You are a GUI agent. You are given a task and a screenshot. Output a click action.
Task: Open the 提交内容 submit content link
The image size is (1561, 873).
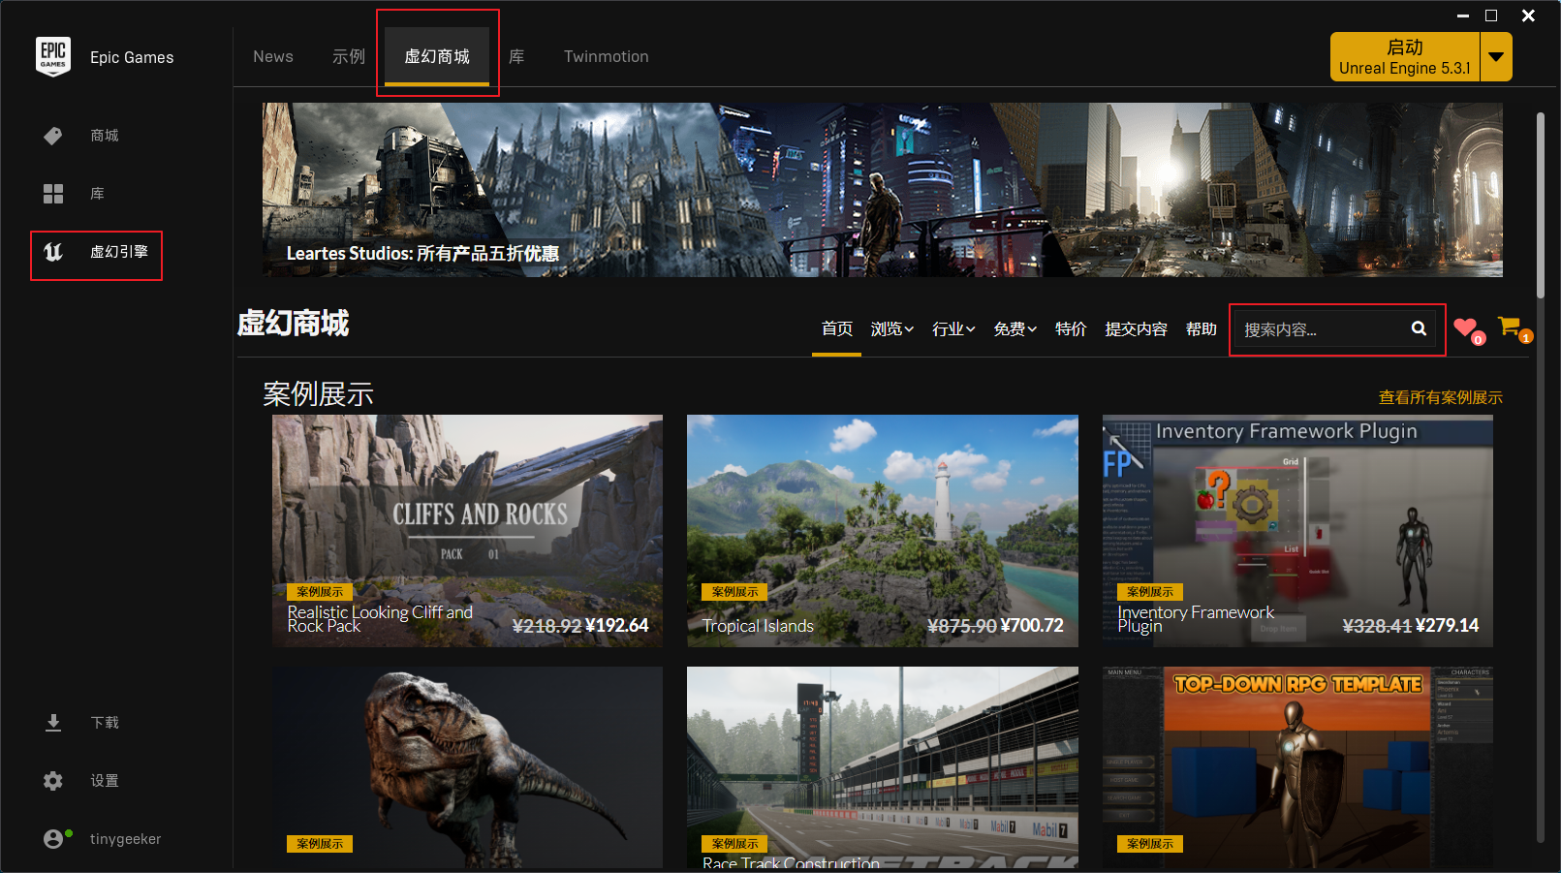pyautogui.click(x=1137, y=329)
